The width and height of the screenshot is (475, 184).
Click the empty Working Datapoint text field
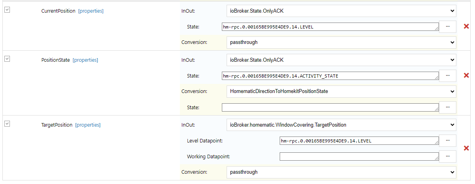click(359, 156)
